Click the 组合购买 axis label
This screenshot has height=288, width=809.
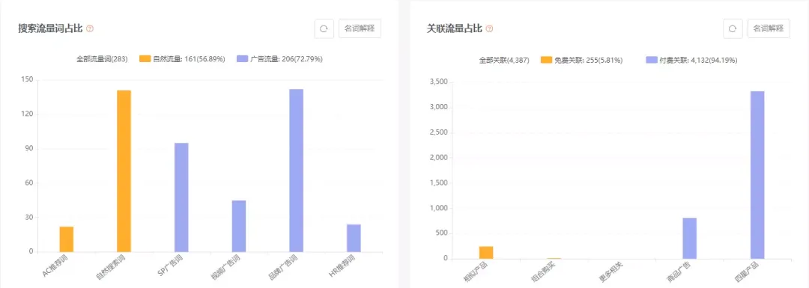tap(543, 272)
